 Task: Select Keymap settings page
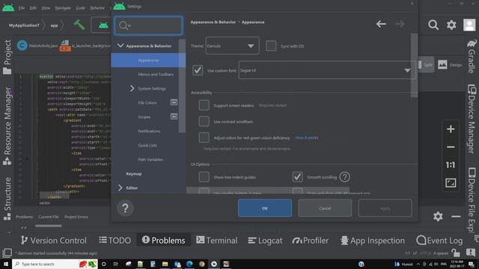[134, 173]
